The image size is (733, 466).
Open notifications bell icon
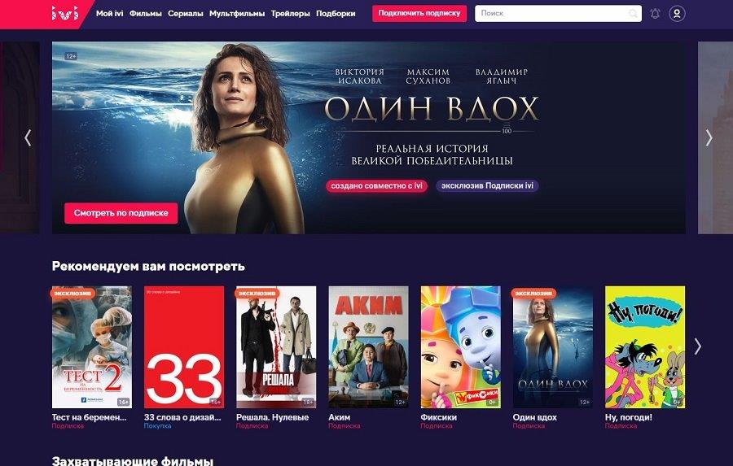pos(655,14)
